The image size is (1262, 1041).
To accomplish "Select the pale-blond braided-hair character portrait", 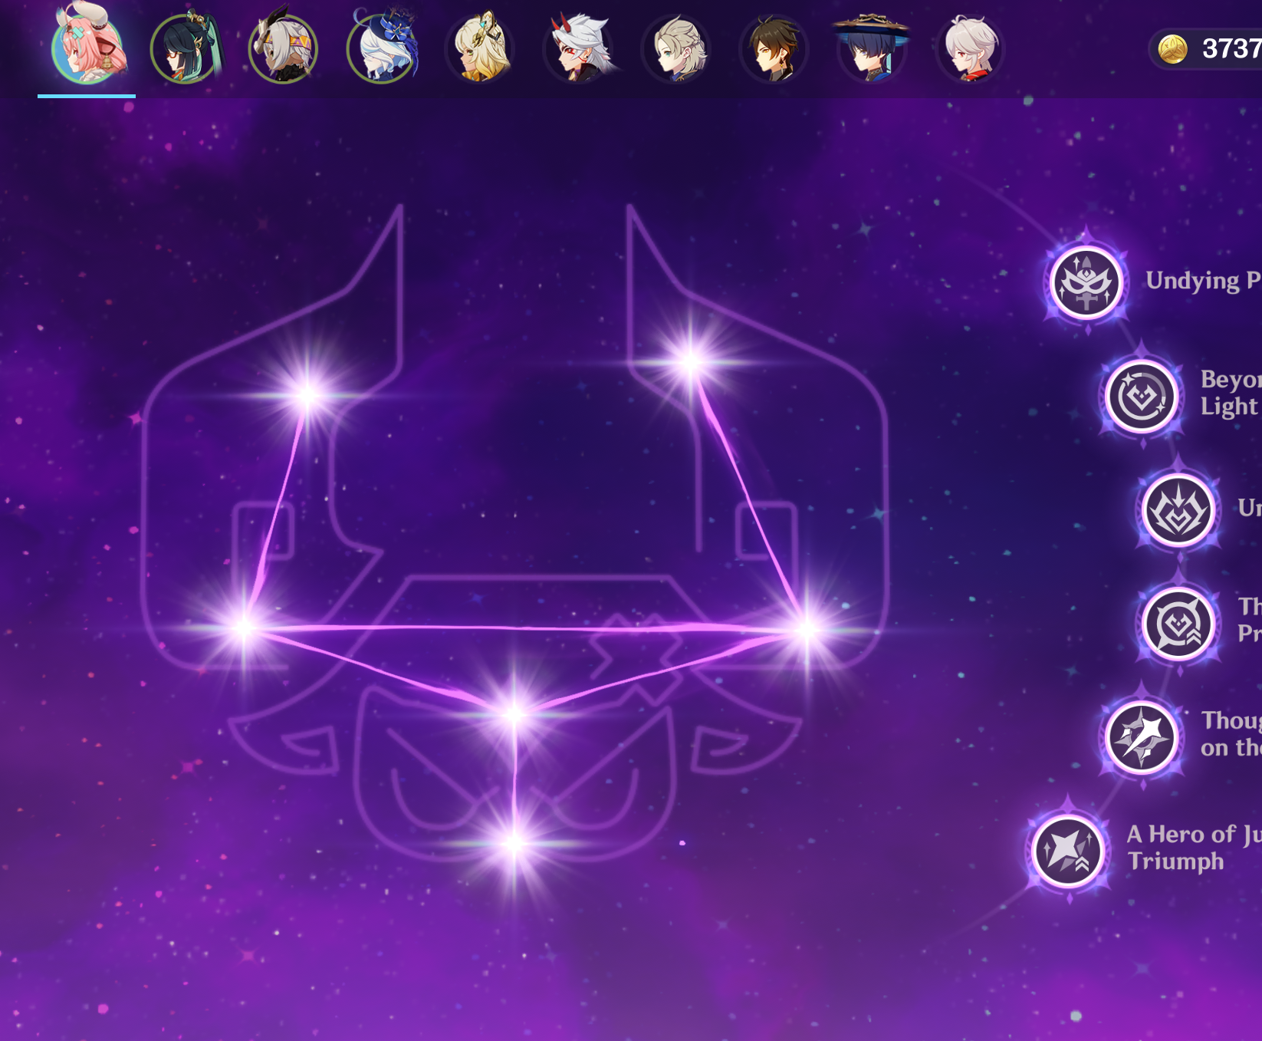I will click(676, 48).
